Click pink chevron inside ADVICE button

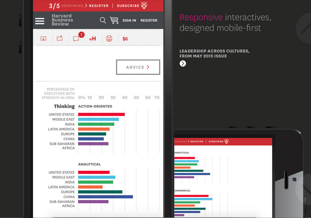148,67
